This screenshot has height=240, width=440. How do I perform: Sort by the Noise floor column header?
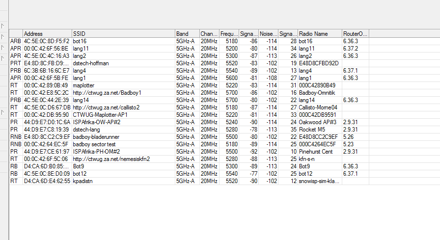(x=268, y=33)
